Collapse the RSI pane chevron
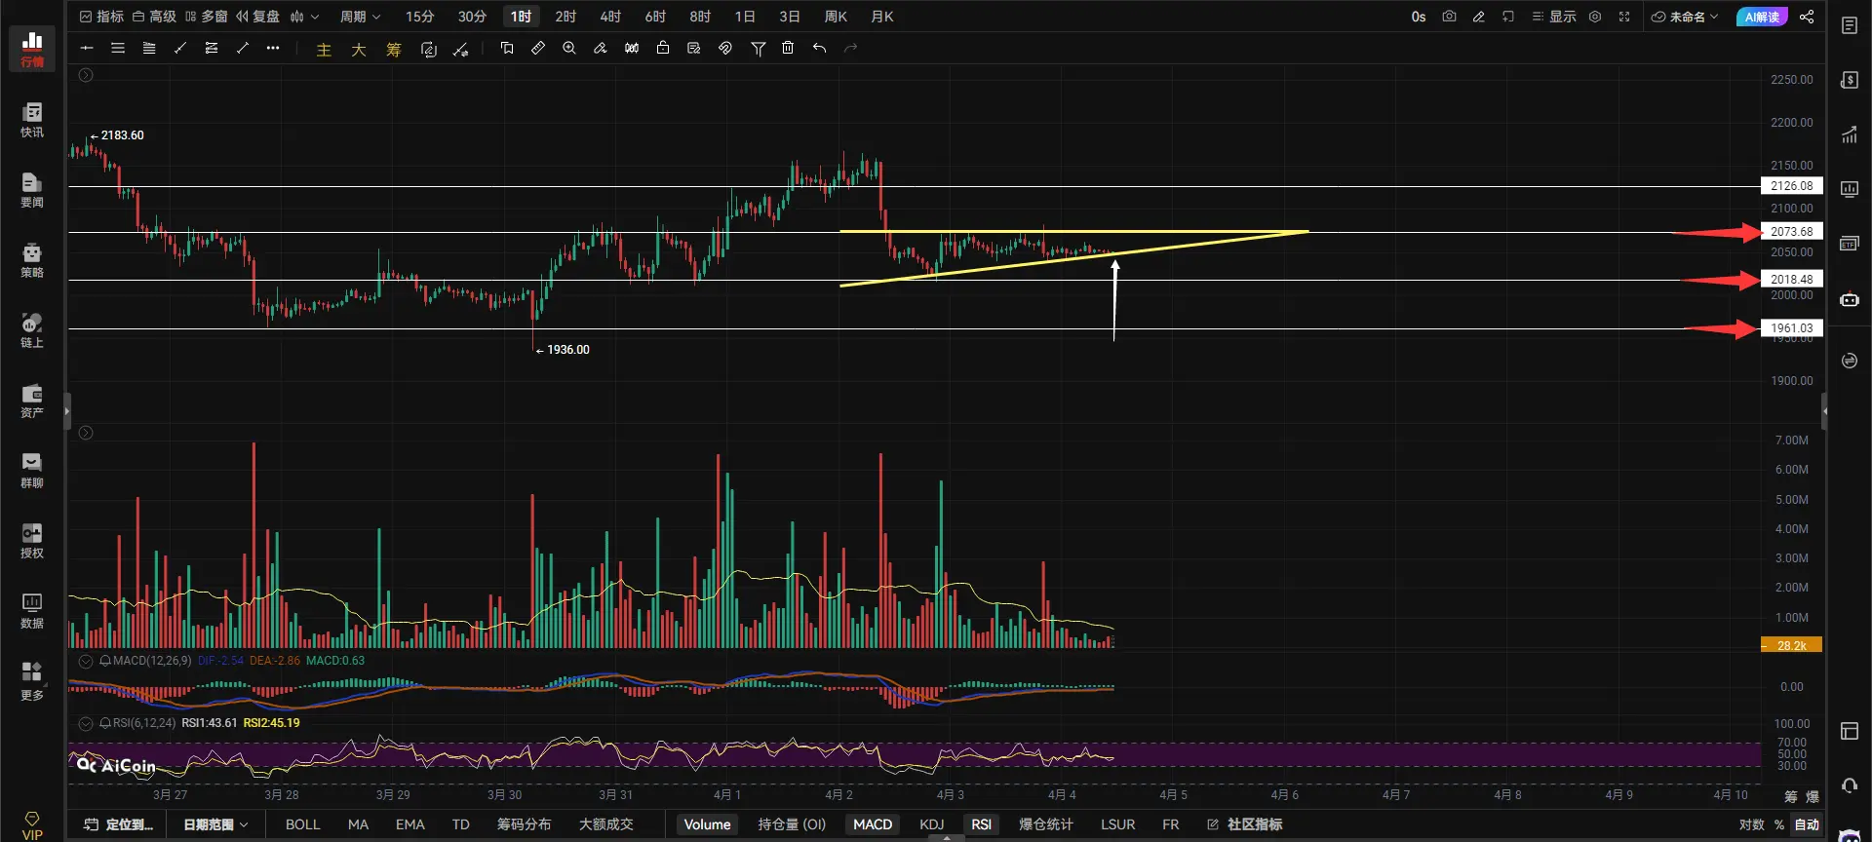 click(x=86, y=723)
